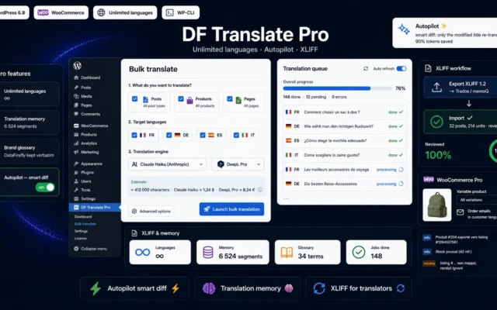497x310 pixels.
Task: Open the Bulk translate submenu item
Action: [85, 224]
